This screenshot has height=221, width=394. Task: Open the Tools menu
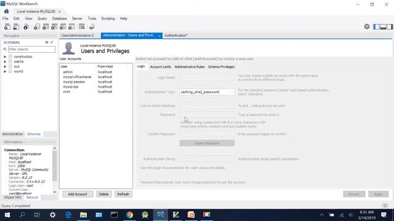pyautogui.click(x=92, y=18)
